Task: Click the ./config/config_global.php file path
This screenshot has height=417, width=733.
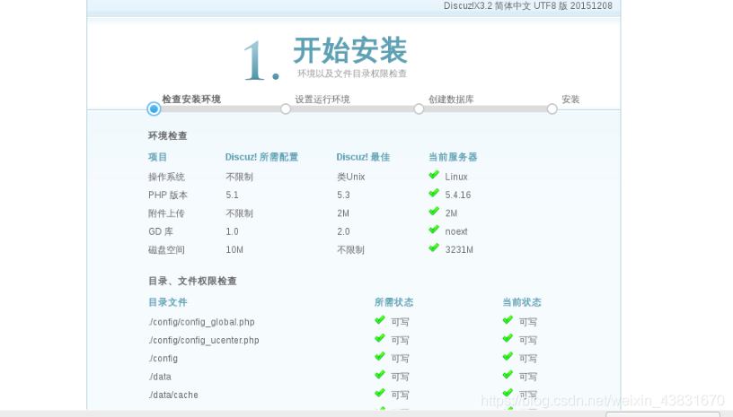Action: 201,322
